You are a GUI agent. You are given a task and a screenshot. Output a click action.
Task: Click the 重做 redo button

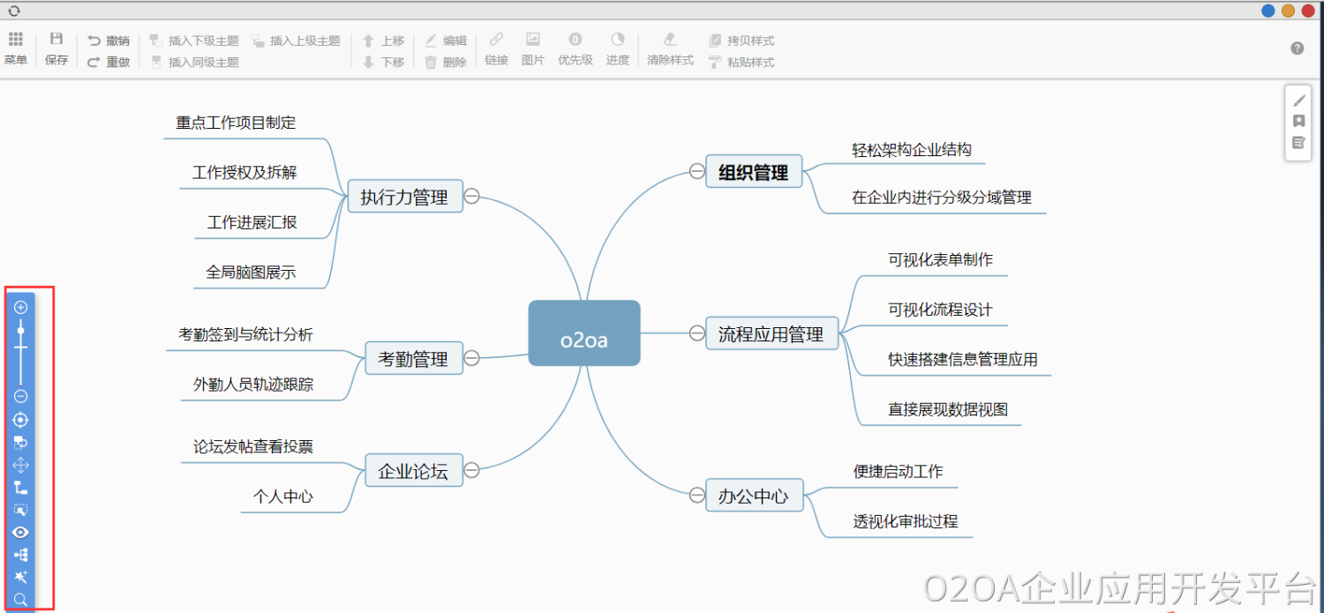tap(109, 63)
